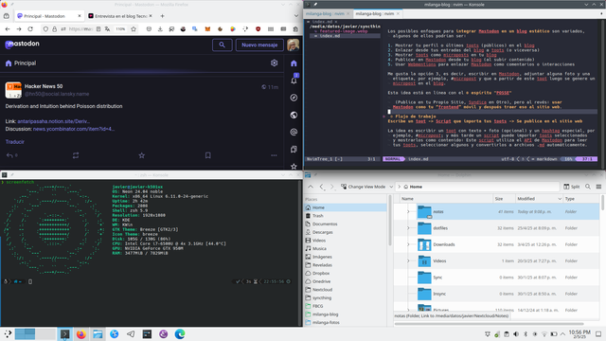Select second milanga-blog nvim Konsole tab
The width and height of the screenshot is (606, 341).
click(378, 13)
